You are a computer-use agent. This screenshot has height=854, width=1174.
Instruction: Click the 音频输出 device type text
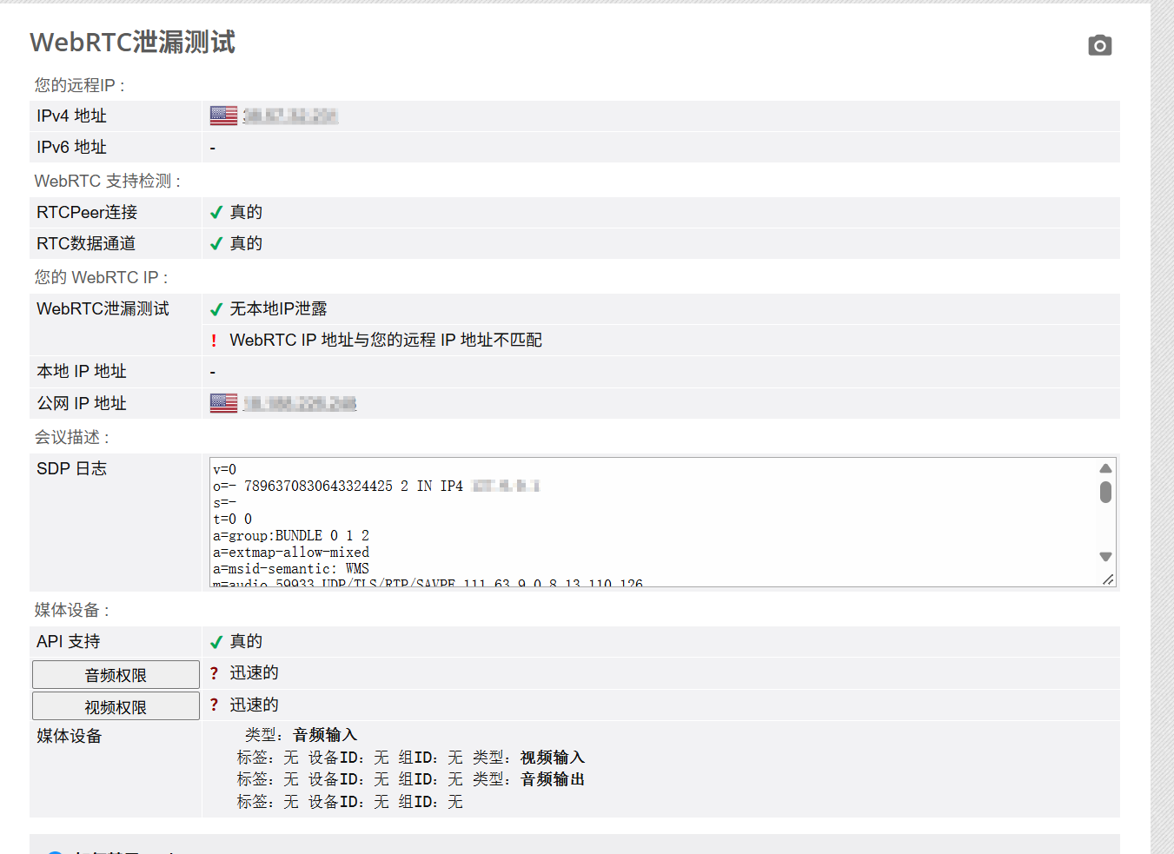553,779
